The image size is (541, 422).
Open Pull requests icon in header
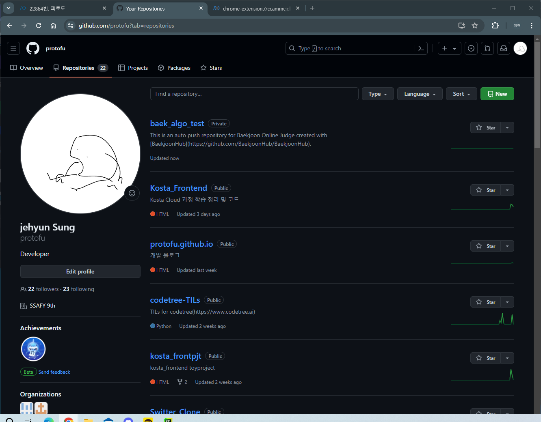(487, 48)
